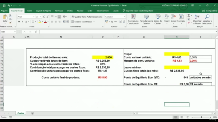Click the Center horizontal alignment icon
218x122 pixels.
56,22
